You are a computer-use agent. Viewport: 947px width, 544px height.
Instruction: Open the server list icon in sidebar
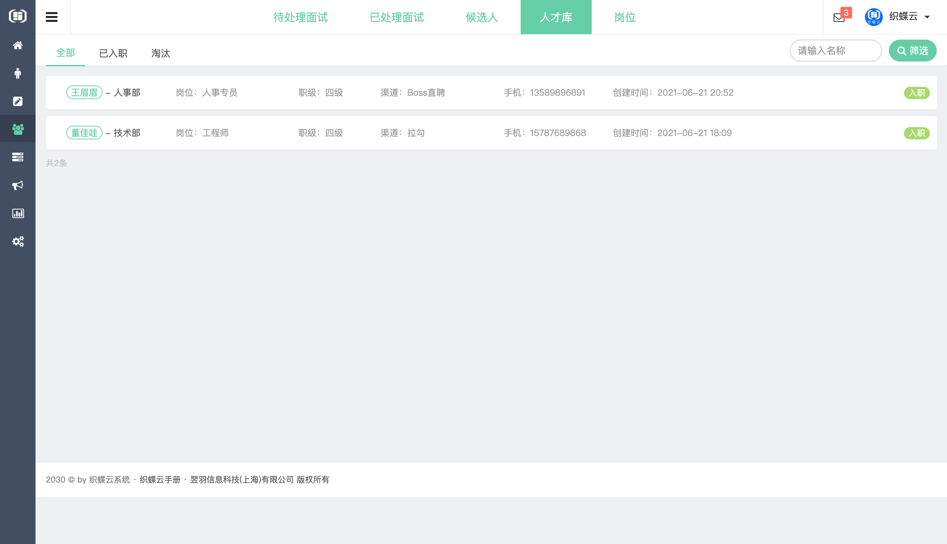tap(17, 157)
